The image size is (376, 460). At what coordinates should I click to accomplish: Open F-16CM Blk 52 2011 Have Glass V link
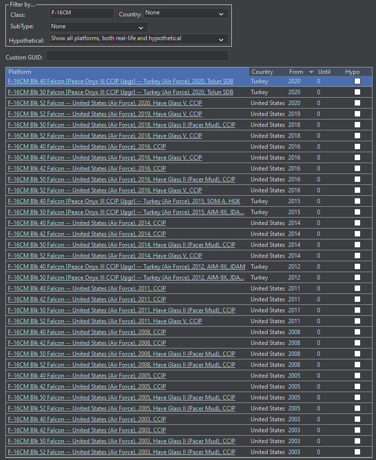(105, 321)
